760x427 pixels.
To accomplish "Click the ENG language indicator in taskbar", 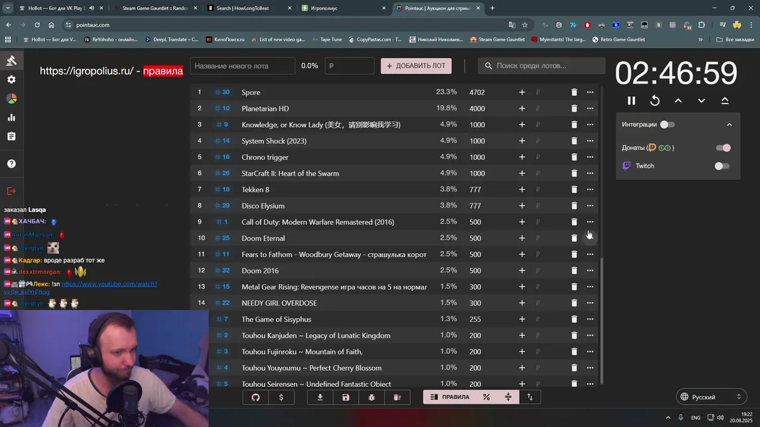I will [x=696, y=418].
